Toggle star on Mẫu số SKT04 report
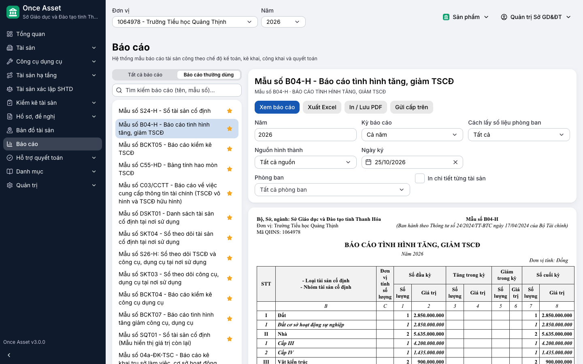This screenshot has width=583, height=364. [230, 238]
